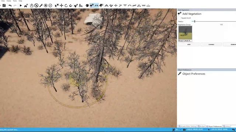Screen dimensions: 236x132
Task: Click the terrain set-height cross icon
Action: point(116,5)
